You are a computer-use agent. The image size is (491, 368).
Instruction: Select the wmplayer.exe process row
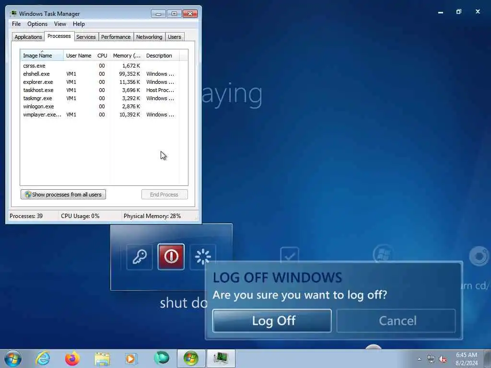coord(100,115)
